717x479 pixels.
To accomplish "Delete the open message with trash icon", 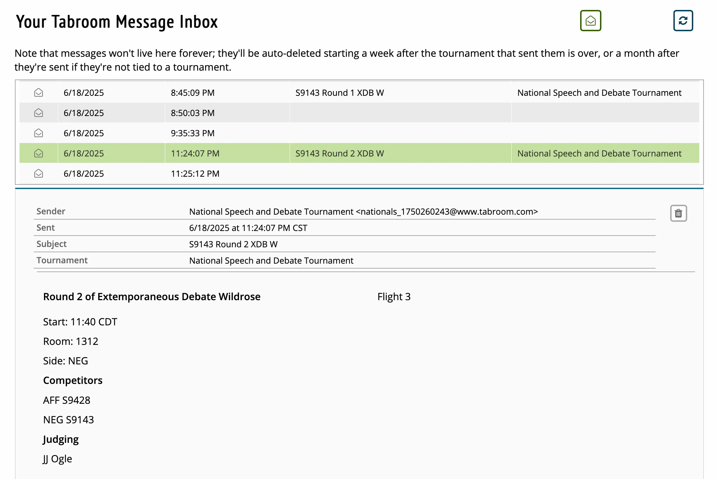I will (x=678, y=213).
